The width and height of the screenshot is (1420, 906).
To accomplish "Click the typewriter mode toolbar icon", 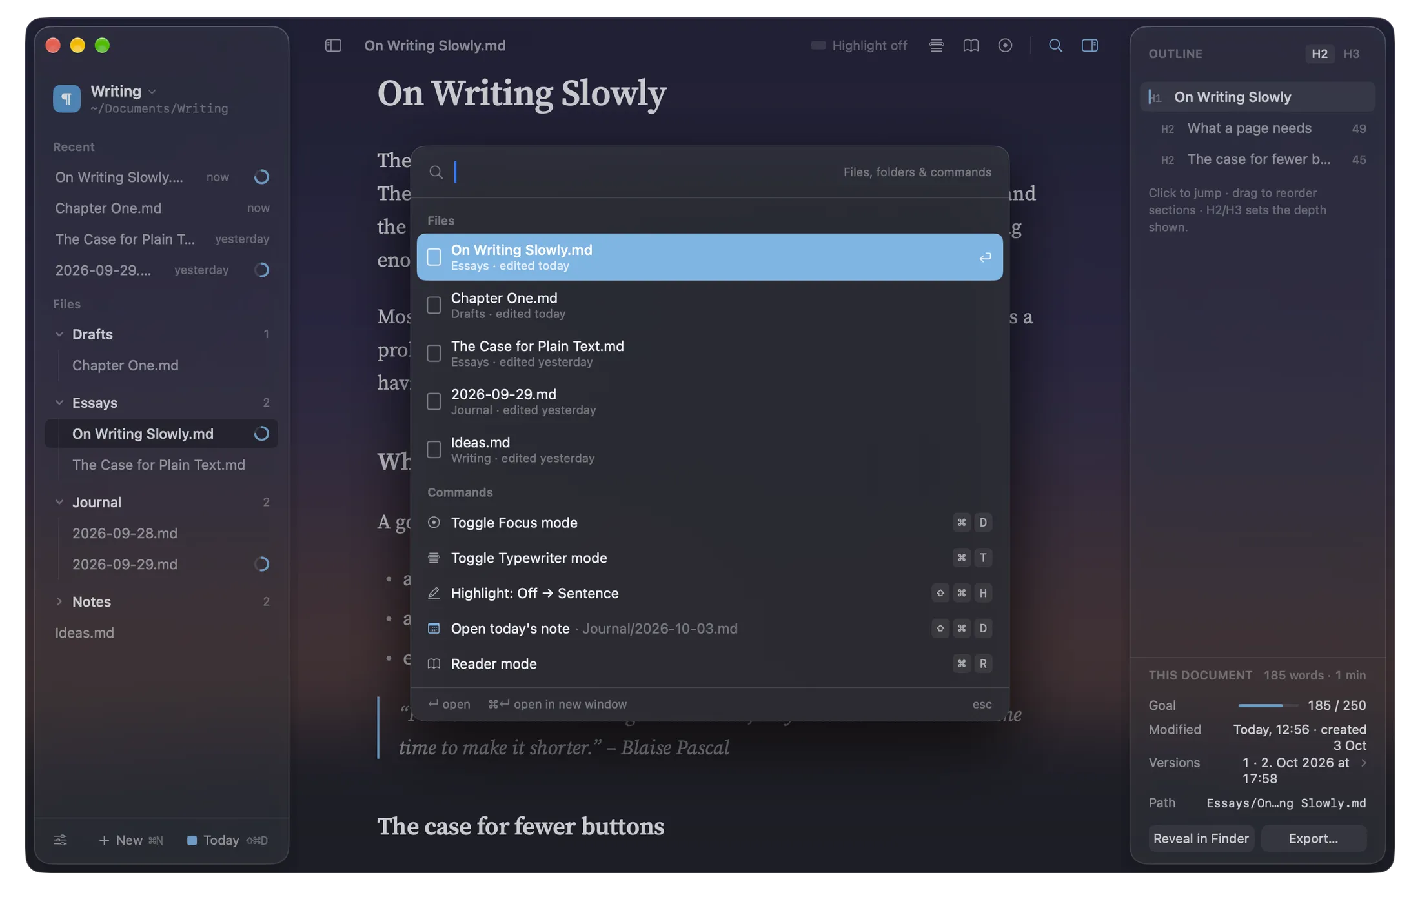I will click(x=937, y=45).
